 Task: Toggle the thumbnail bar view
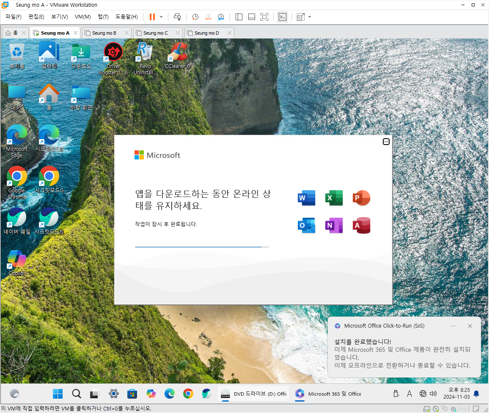tap(252, 17)
